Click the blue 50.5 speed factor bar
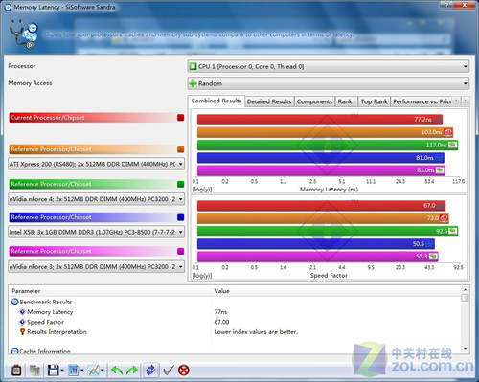This screenshot has width=479, height=382. (316, 244)
